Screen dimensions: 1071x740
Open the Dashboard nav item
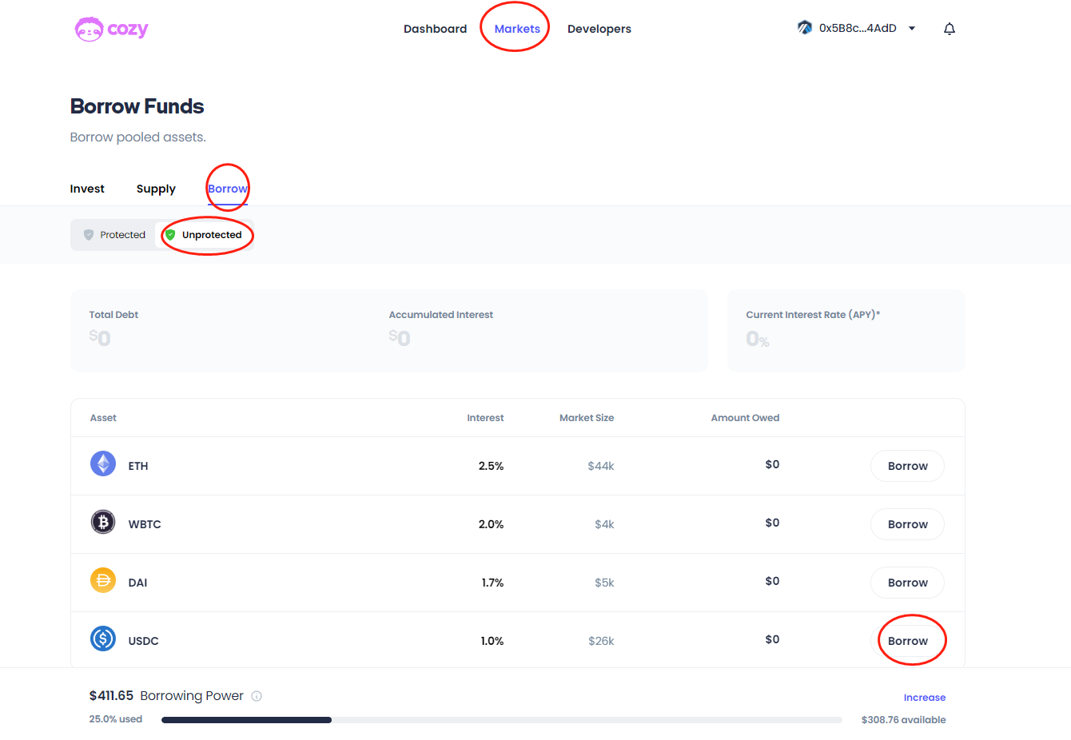click(x=435, y=29)
